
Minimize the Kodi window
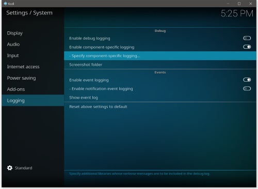[x=228, y=4]
